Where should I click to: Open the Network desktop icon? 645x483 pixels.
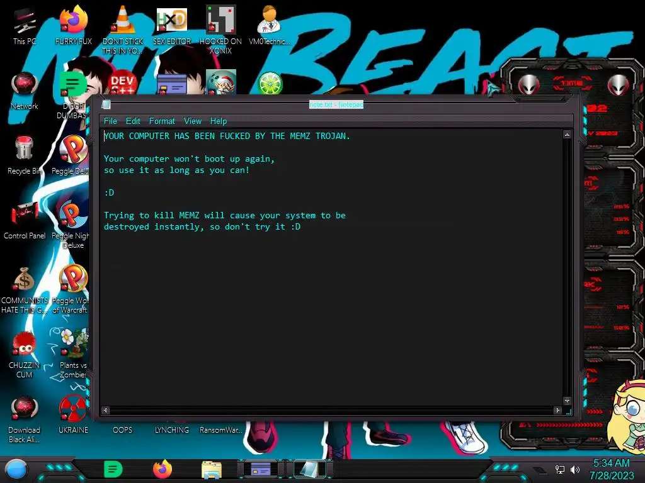click(x=25, y=91)
